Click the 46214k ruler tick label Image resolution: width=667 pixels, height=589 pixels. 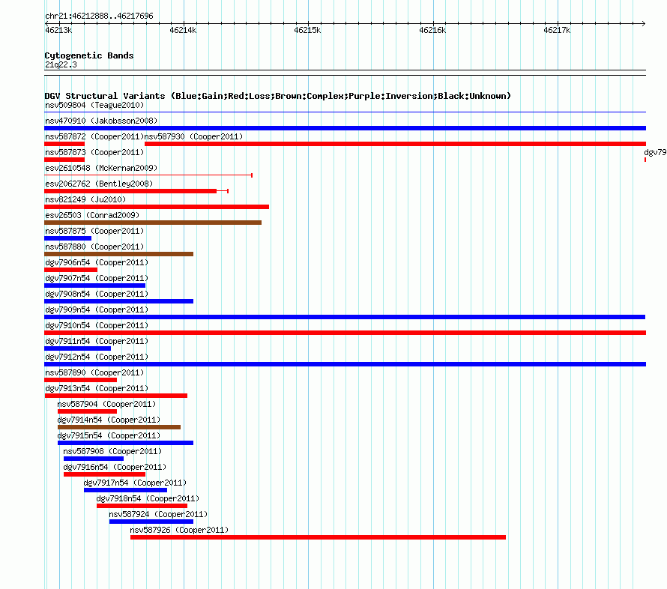point(183,30)
